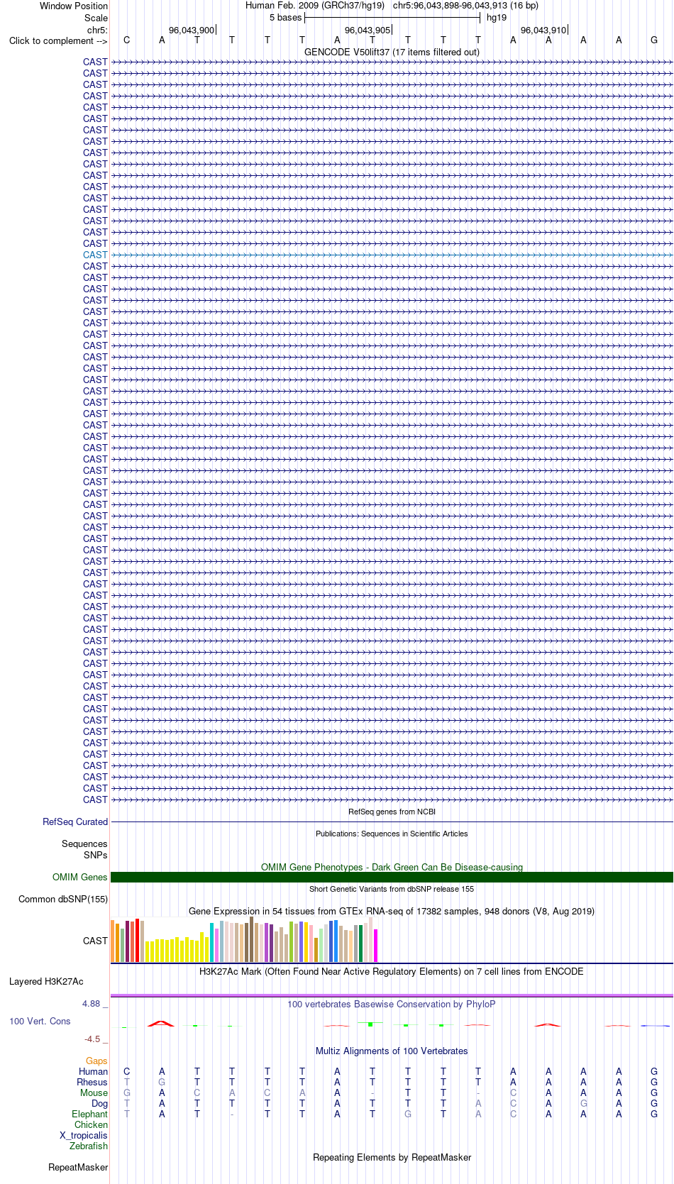Select the Mouse species label
Screen dimensions: 674x1184
pos(94,1092)
